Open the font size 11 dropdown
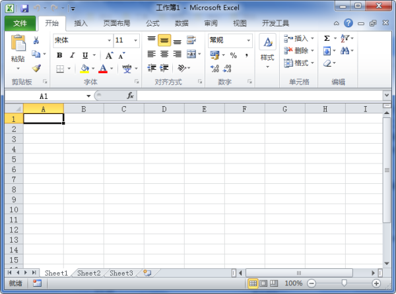 [135, 40]
